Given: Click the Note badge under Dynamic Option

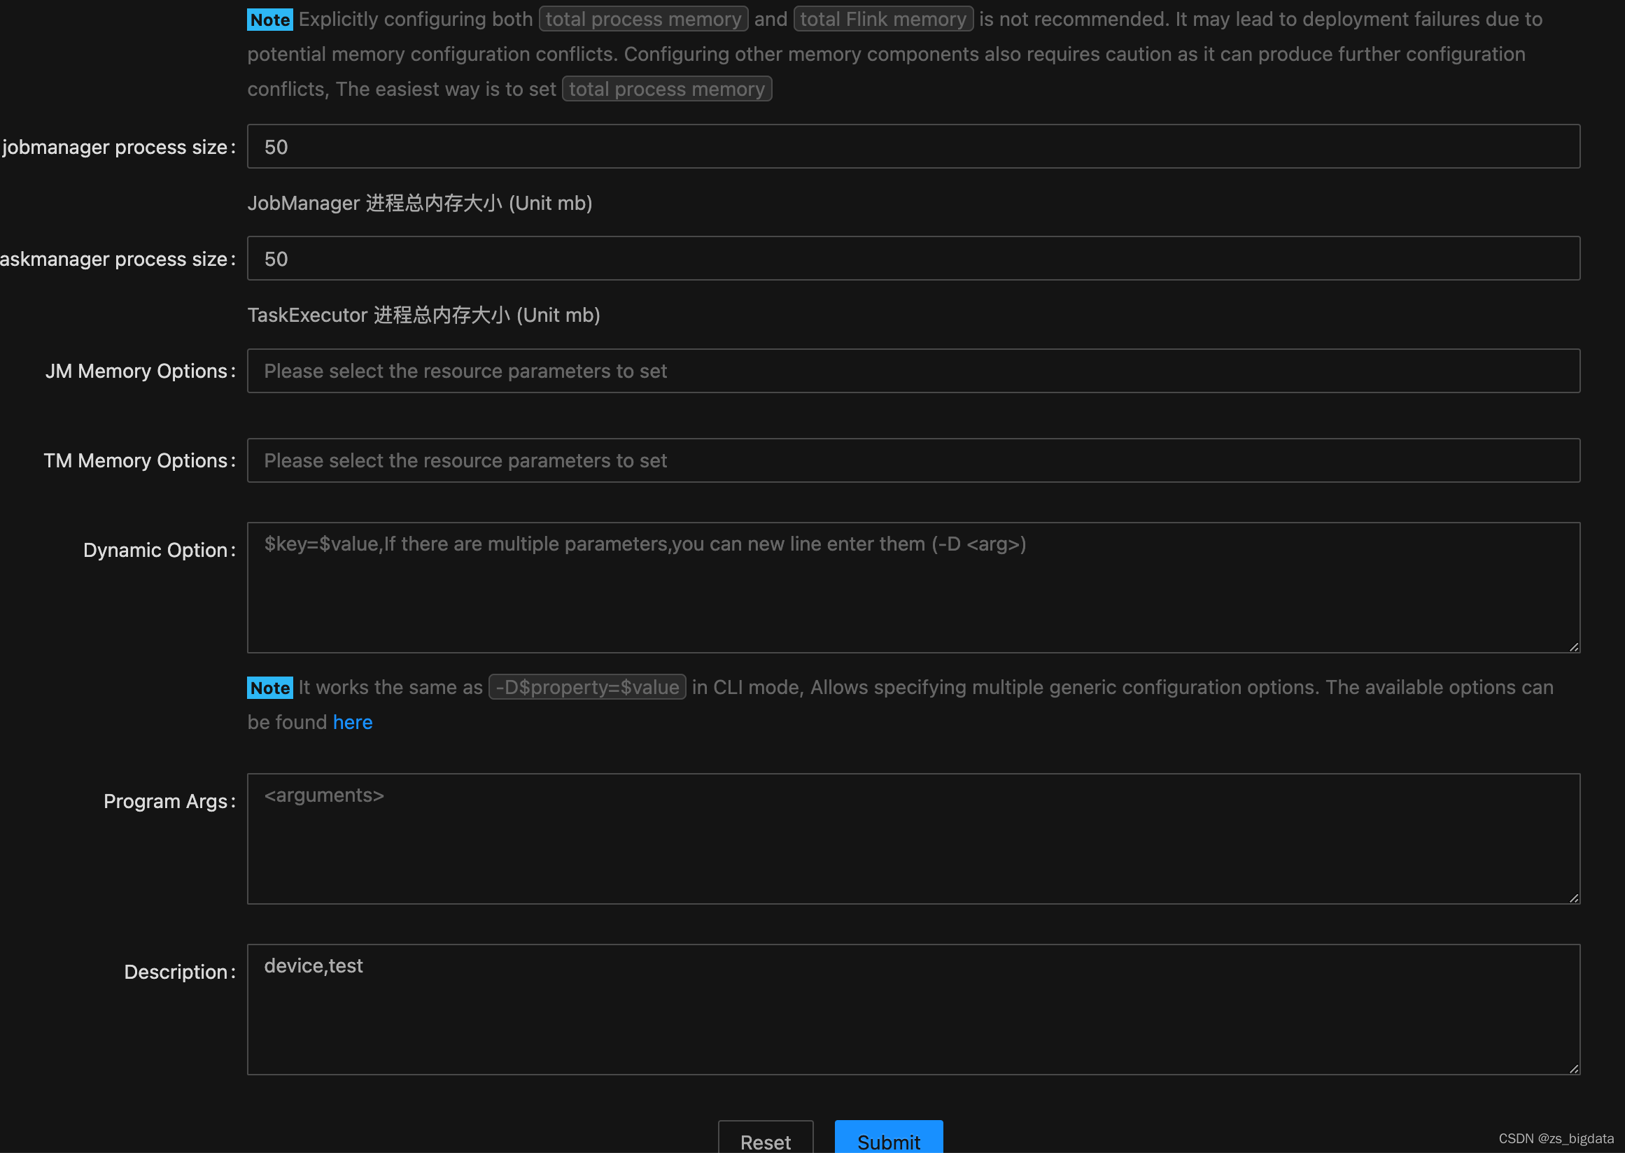Looking at the screenshot, I should point(270,687).
